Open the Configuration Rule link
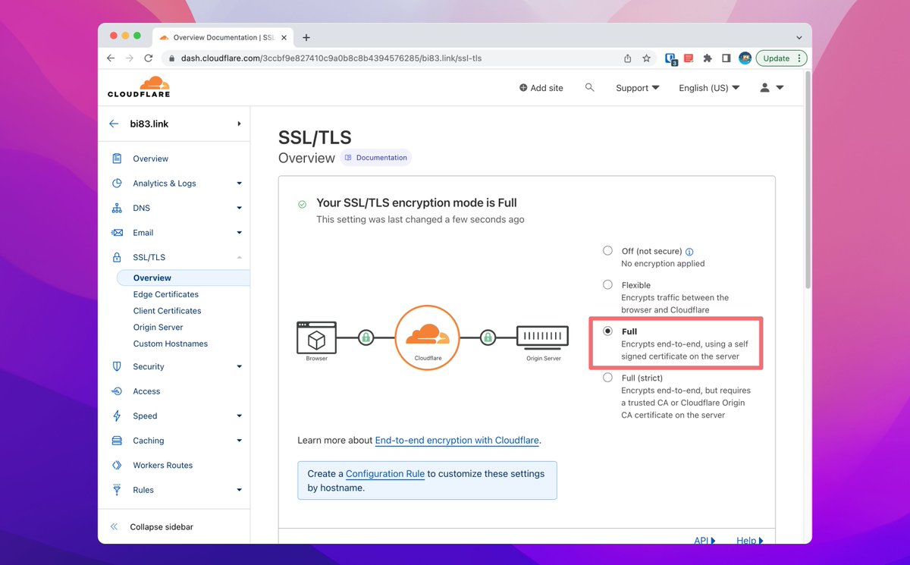Viewport: 910px width, 565px height. pos(385,473)
